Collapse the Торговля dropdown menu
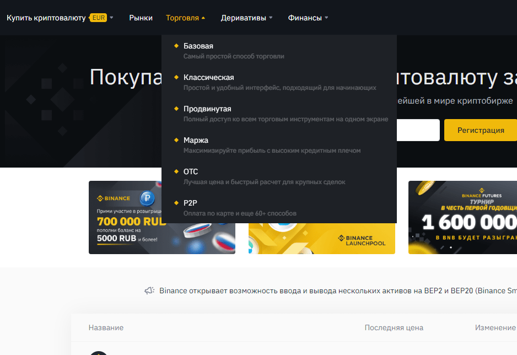 (185, 18)
